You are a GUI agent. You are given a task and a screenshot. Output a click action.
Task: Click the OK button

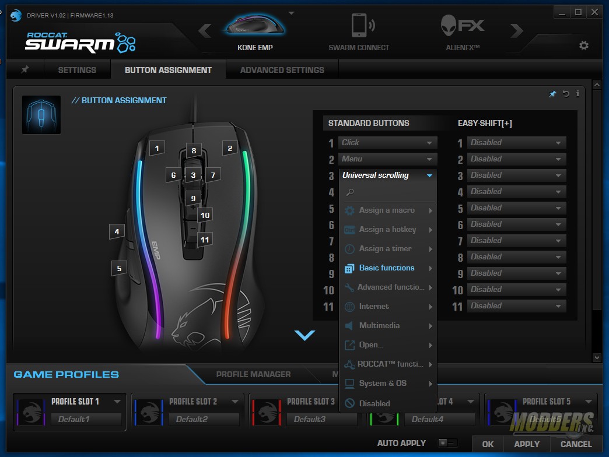pyautogui.click(x=488, y=444)
